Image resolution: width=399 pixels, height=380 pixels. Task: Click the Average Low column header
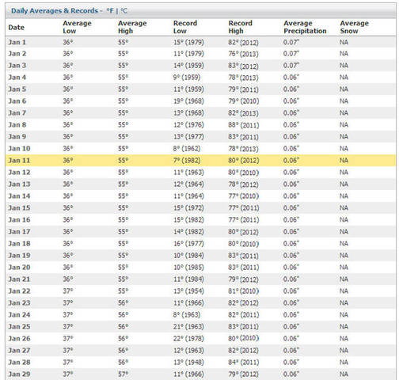coord(77,27)
